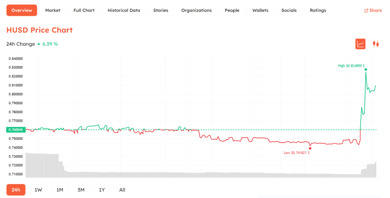Click the 0.800000 axis label
The width and height of the screenshot is (390, 198).
click(x=16, y=94)
